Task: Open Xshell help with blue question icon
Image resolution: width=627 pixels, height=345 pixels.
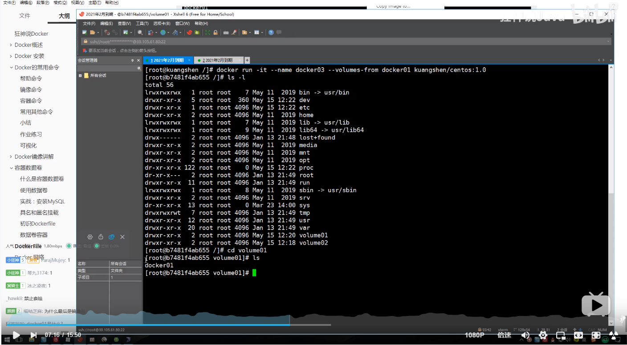Action: tap(271, 33)
